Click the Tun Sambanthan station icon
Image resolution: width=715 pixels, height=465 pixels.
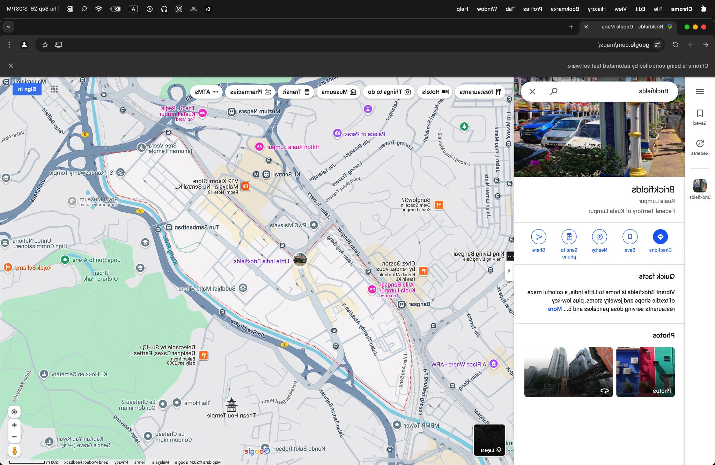[169, 227]
